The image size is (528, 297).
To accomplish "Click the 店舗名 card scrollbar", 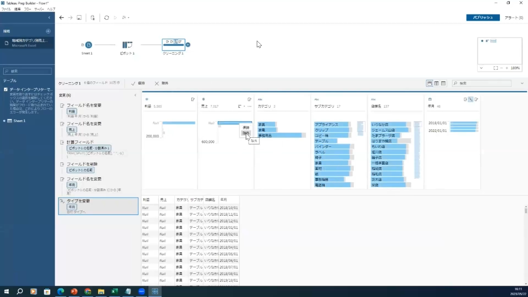I will click(x=418, y=150).
